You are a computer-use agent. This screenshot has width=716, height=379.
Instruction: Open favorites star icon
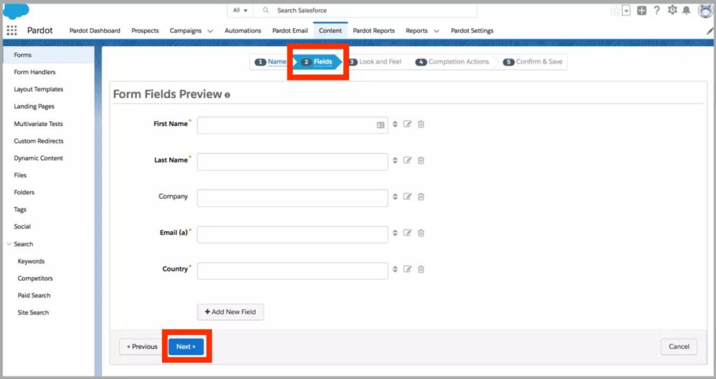[x=617, y=10]
